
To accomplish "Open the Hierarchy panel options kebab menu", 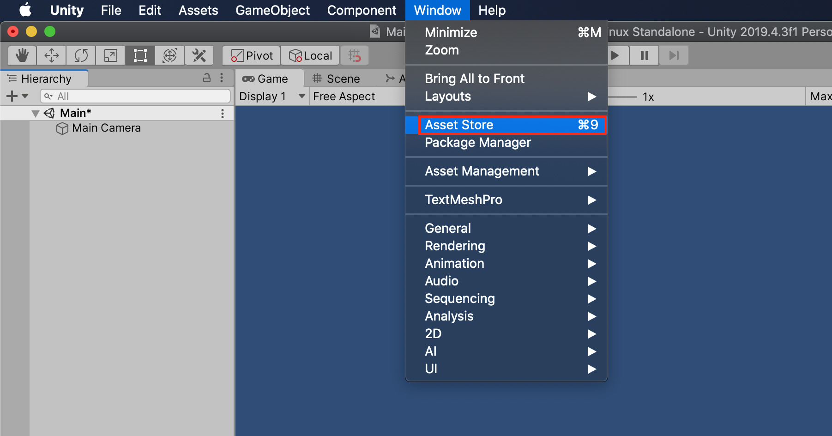I will coord(222,78).
